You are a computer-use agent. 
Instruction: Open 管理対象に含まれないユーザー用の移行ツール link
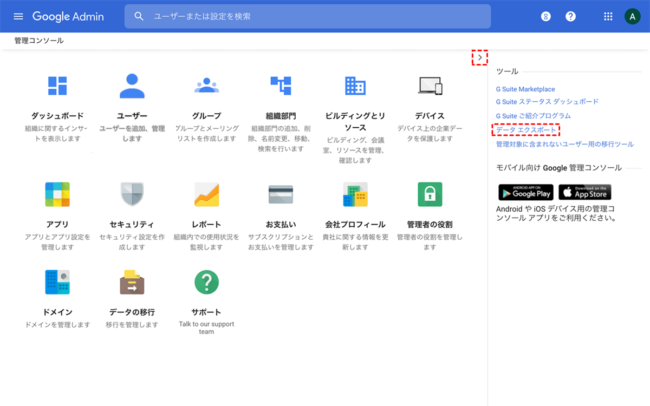click(x=565, y=145)
